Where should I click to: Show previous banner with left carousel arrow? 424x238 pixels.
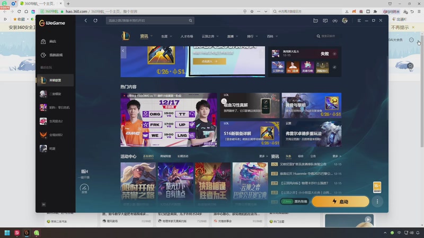[x=123, y=51]
